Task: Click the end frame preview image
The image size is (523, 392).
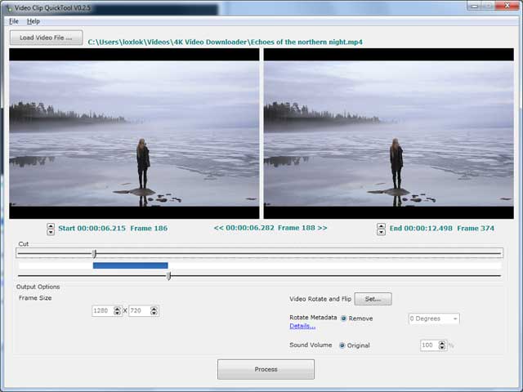Action: [389, 133]
